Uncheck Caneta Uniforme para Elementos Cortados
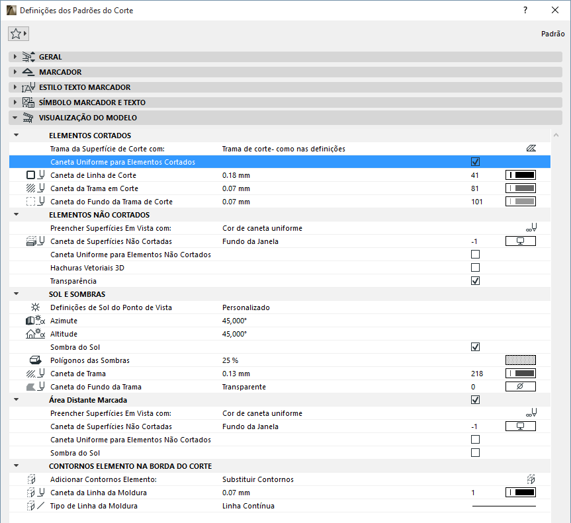571x523 pixels. [x=475, y=161]
